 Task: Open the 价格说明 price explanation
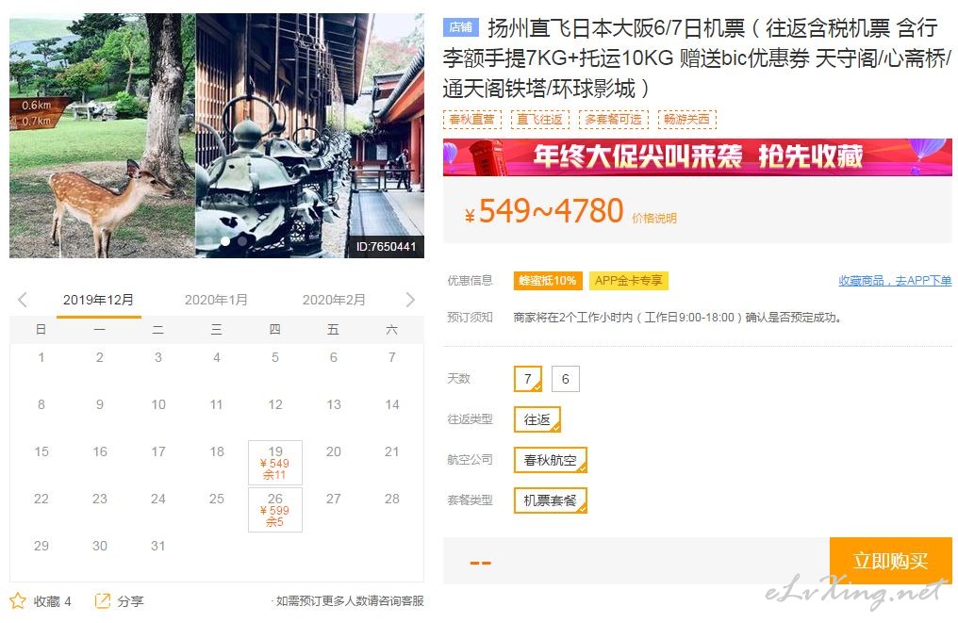(654, 218)
